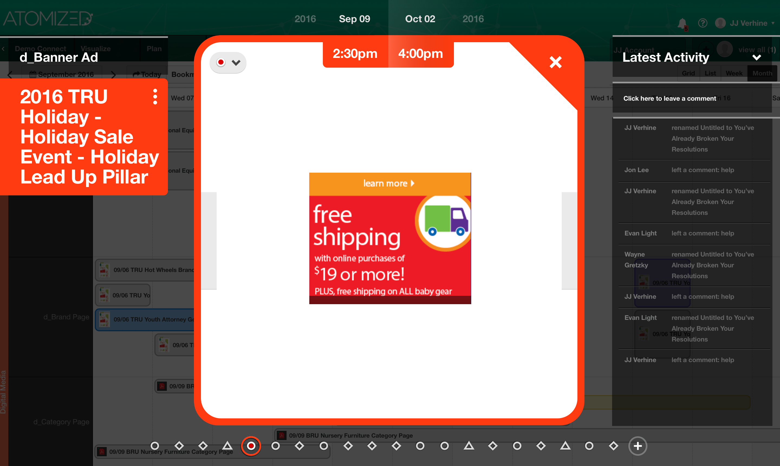Image resolution: width=780 pixels, height=466 pixels.
Task: Click the learn more banner link
Action: pos(389,183)
